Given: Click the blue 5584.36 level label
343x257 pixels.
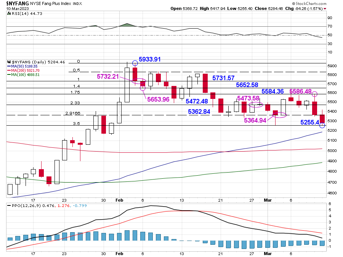Looking at the screenshot, I should (x=272, y=91).
